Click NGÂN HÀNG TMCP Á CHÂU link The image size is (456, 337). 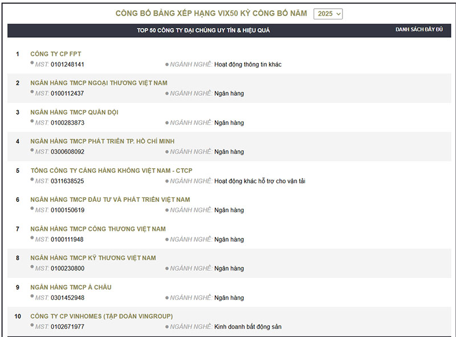click(x=71, y=287)
